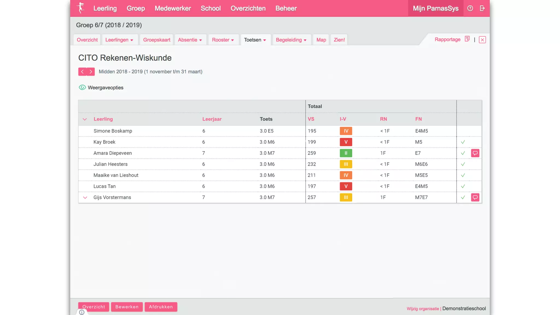The width and height of the screenshot is (560, 315).
Task: Go to previous test period arrow
Action: [x=82, y=72]
